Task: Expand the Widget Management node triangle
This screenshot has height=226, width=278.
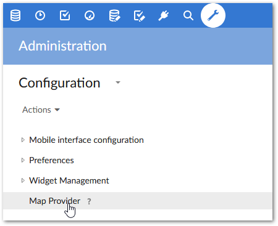Action: [x=23, y=180]
